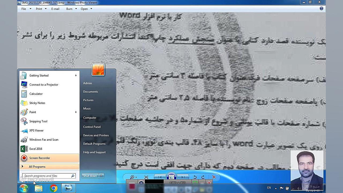343x193 pixels.
Task: Open Computer from the Start menu
Action: point(90,118)
